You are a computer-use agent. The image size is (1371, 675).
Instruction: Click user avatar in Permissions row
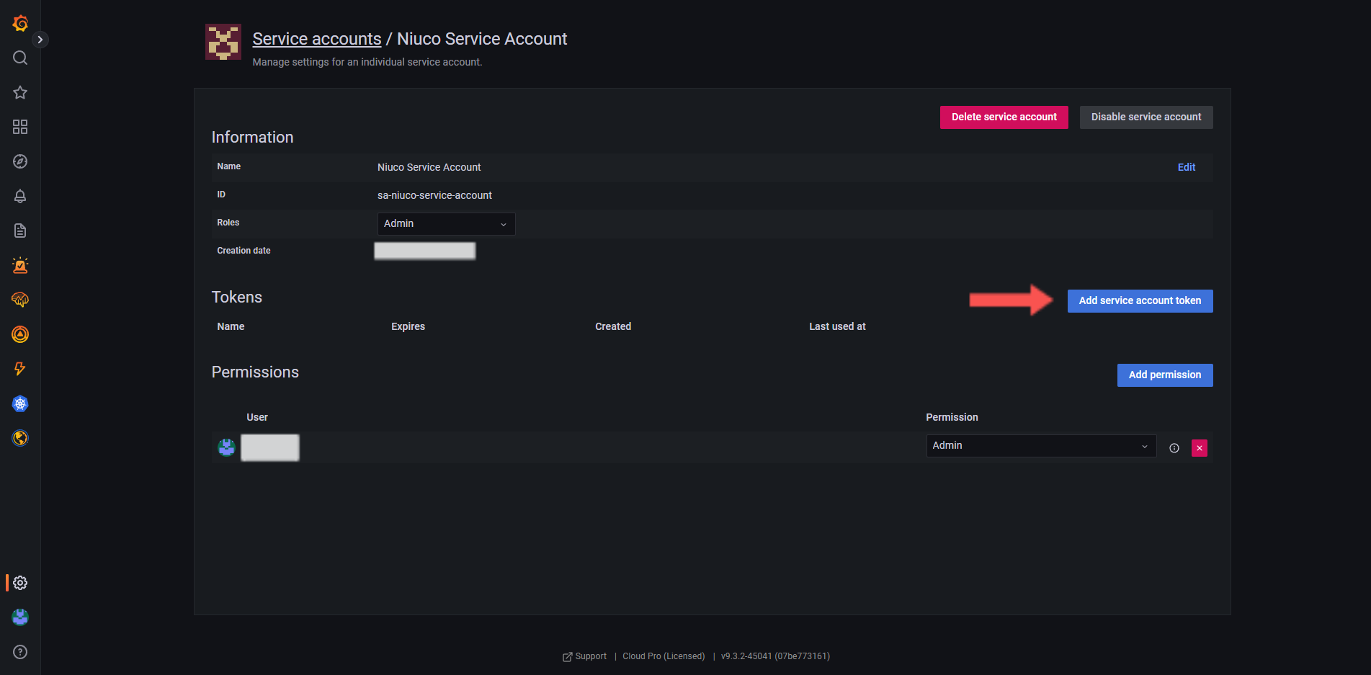(x=226, y=447)
